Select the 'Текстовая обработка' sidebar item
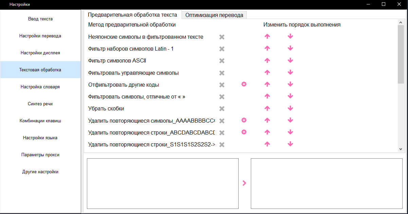The height and width of the screenshot is (214, 408). pos(40,70)
